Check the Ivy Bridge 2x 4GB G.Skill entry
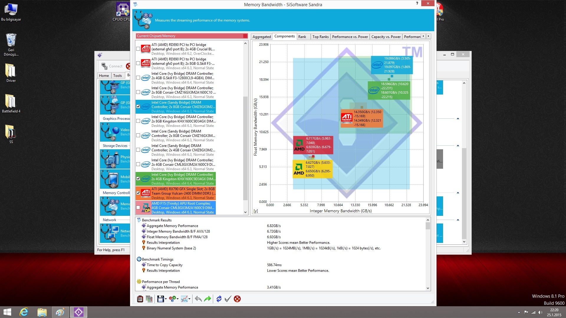The image size is (566, 318). point(138,78)
